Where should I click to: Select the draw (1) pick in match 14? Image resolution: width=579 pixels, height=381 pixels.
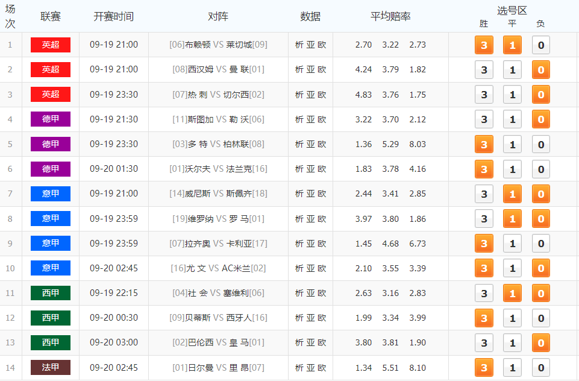512,368
